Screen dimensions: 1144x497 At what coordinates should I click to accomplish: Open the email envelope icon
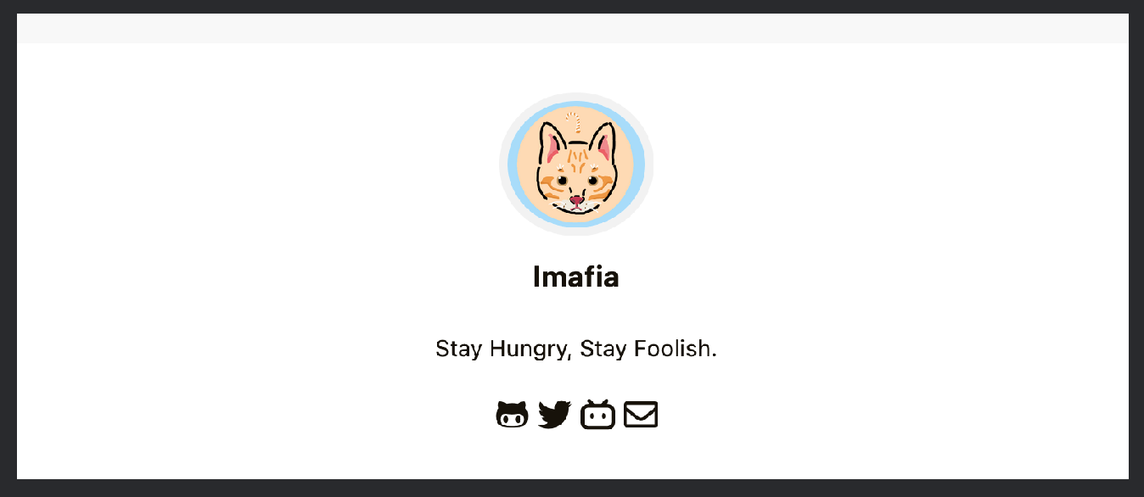(641, 414)
